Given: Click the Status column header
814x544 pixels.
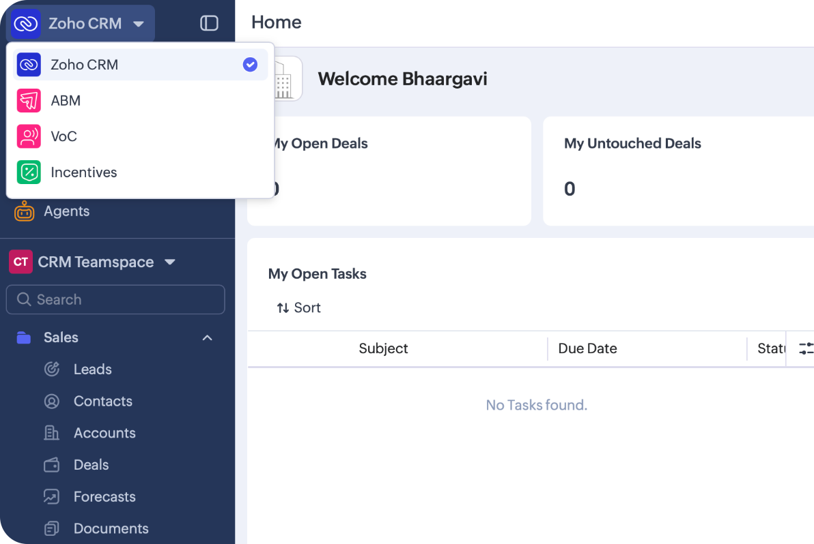Looking at the screenshot, I should click(772, 348).
